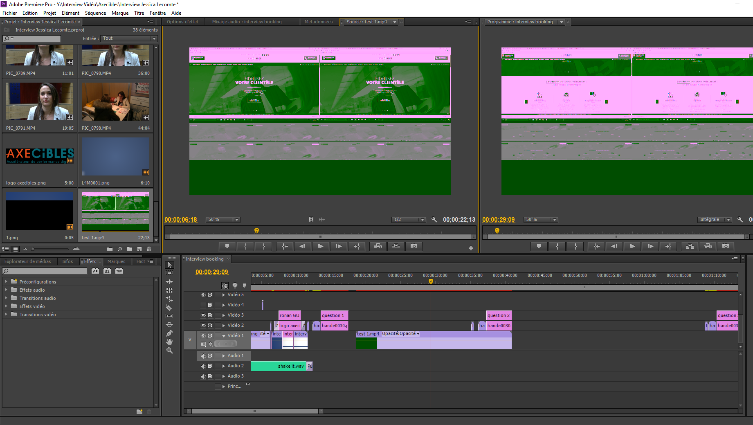Switch to Métadonnées tab
The height and width of the screenshot is (425, 753).
point(319,22)
